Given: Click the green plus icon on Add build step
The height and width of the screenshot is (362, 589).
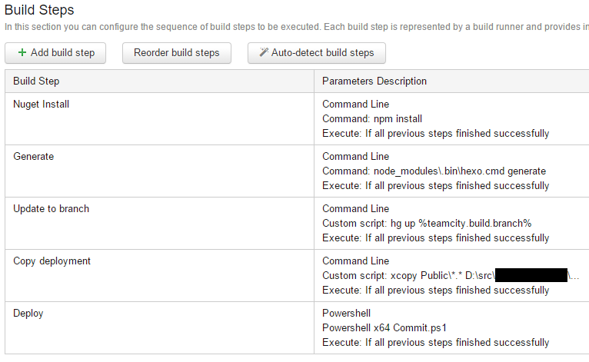Looking at the screenshot, I should point(22,52).
